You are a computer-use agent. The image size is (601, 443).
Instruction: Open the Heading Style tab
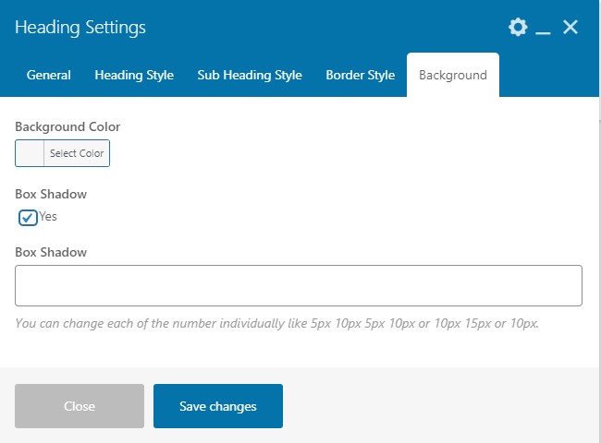tap(134, 76)
